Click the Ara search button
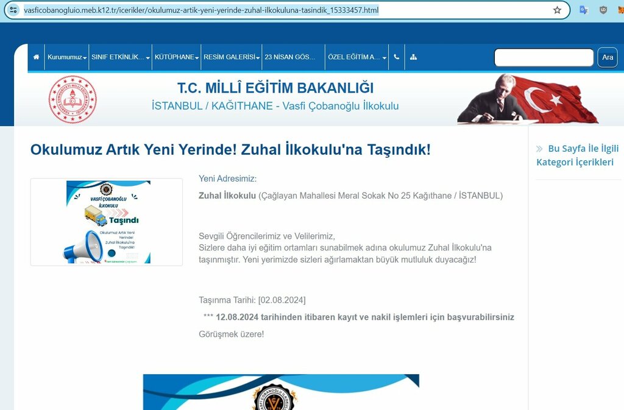This screenshot has width=624, height=410. 608,57
